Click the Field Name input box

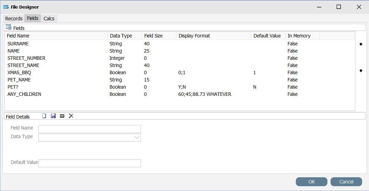[90, 129]
